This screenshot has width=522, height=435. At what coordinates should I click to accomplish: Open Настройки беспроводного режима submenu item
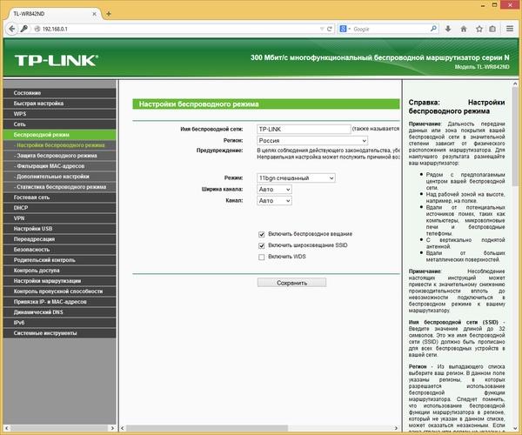[60, 145]
